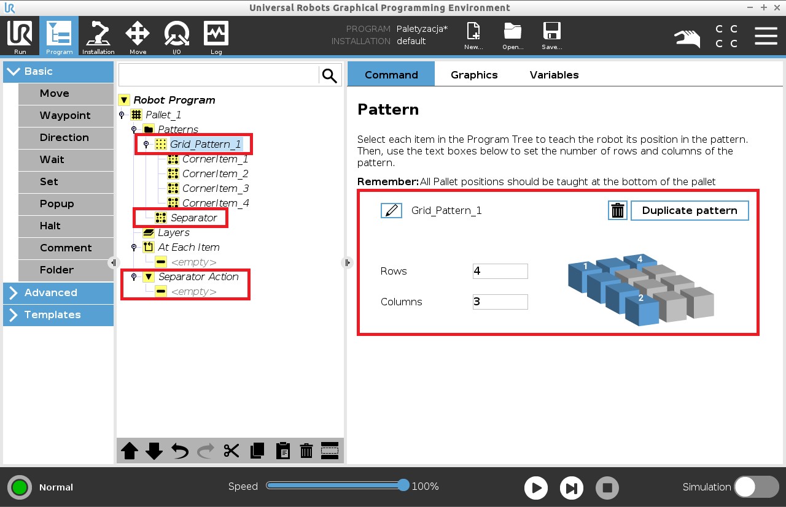This screenshot has width=786, height=507.
Task: Click the paste clipboard icon
Action: coord(282,451)
